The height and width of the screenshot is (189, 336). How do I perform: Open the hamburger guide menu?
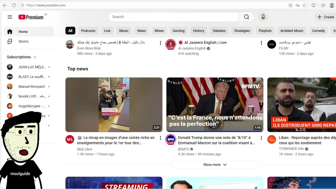(10, 17)
